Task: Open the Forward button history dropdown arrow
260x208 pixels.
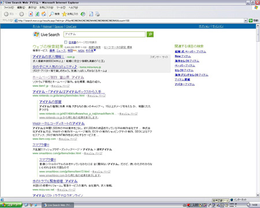Action: pyautogui.click(x=25, y=14)
